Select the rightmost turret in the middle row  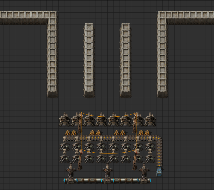pyautogui.click(x=150, y=146)
